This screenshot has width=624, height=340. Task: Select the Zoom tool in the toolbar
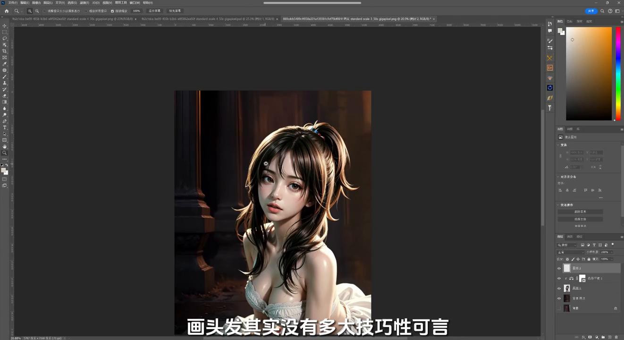(4, 153)
